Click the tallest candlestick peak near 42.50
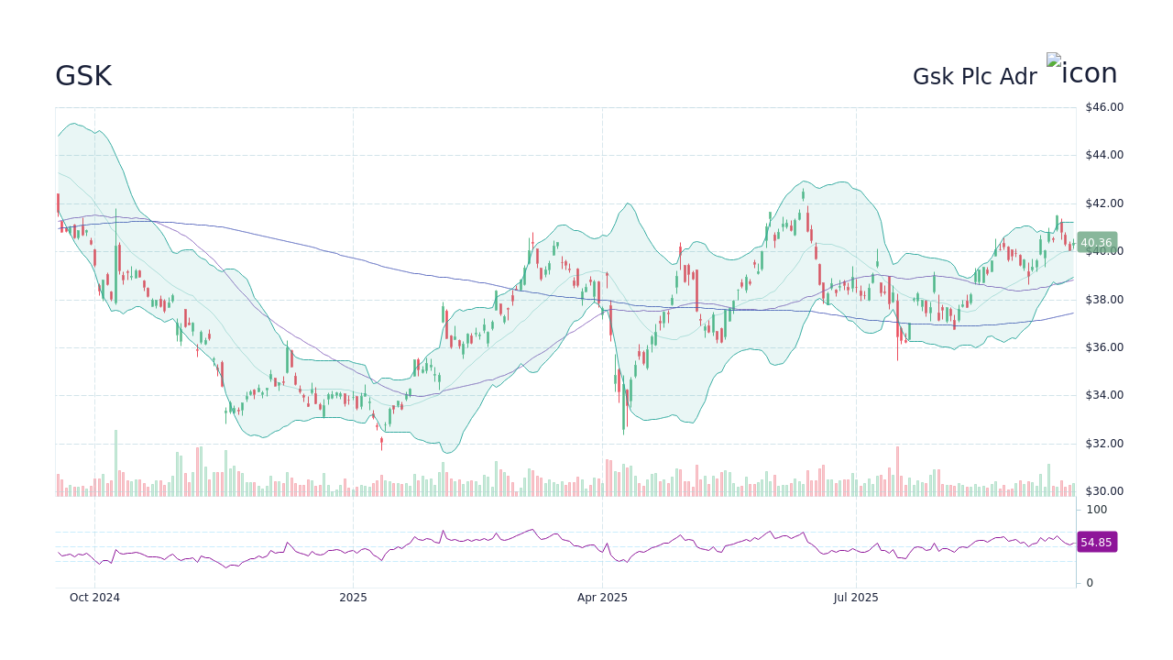 pos(803,194)
